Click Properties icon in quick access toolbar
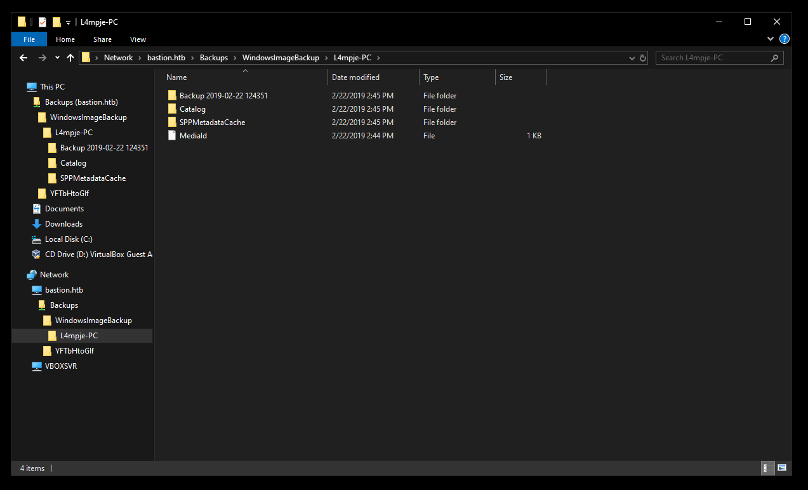This screenshot has height=490, width=808. click(43, 22)
